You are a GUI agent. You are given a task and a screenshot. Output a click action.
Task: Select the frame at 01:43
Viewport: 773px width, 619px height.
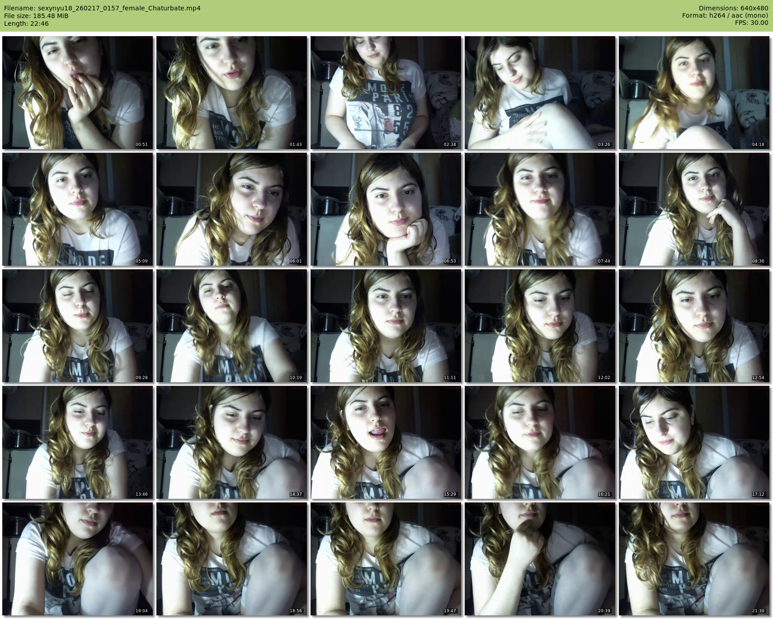(232, 93)
